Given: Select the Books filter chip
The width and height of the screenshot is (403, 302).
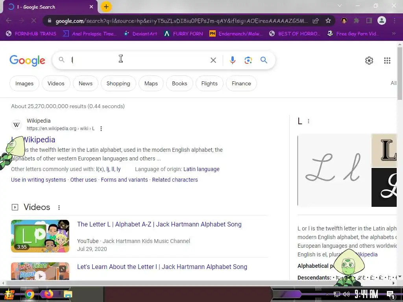Looking at the screenshot, I should coord(179,83).
